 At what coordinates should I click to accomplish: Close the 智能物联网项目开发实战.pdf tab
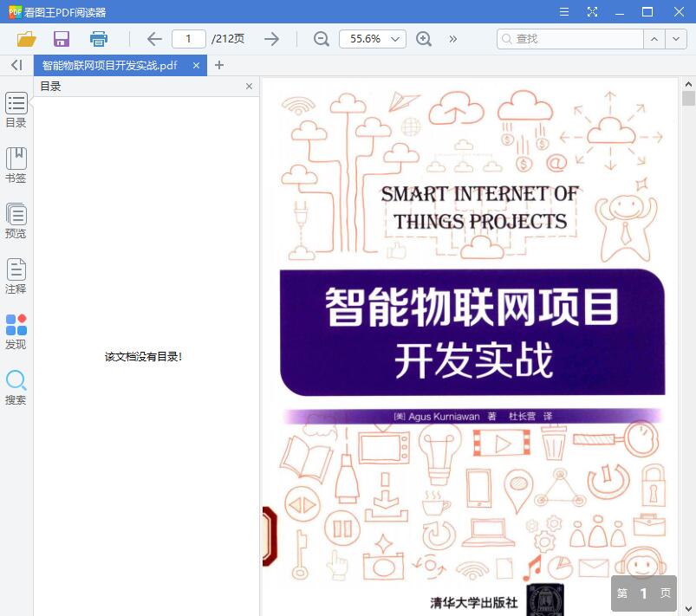click(196, 66)
